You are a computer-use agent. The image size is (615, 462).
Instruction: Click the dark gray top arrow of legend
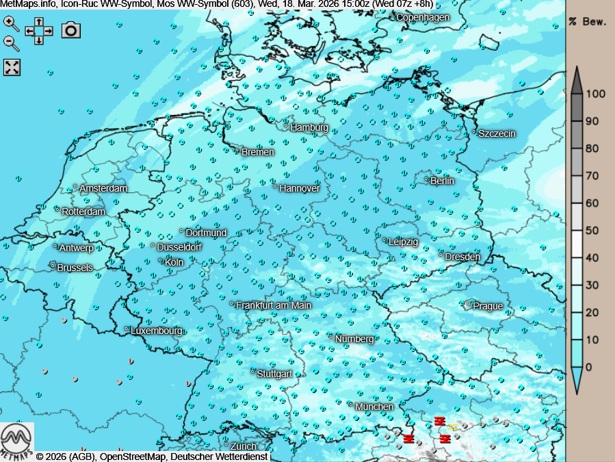coord(577,80)
